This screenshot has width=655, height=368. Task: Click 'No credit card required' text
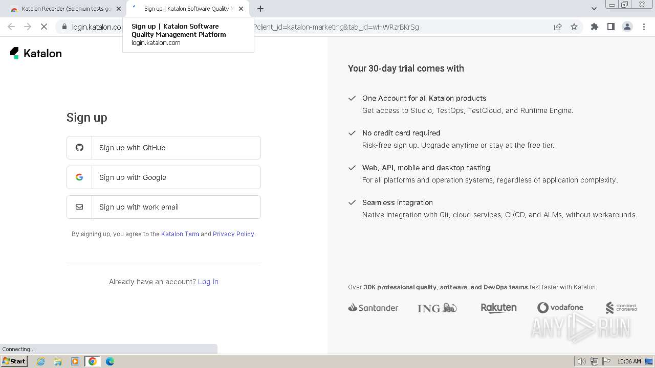pyautogui.click(x=401, y=133)
